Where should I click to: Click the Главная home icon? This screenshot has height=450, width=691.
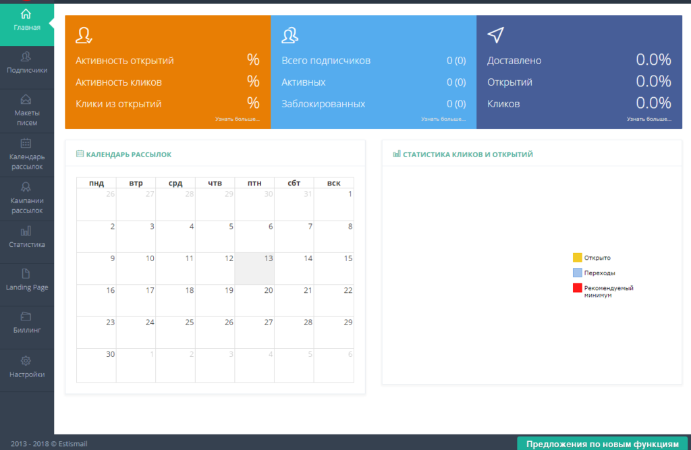coord(26,14)
